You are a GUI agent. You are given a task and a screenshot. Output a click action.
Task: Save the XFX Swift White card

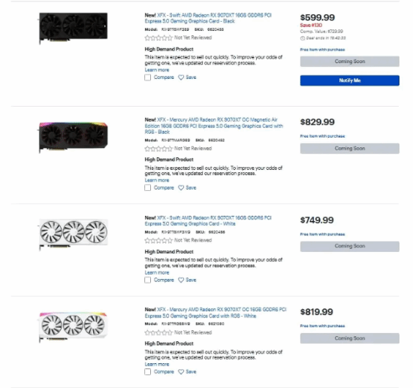point(187,280)
